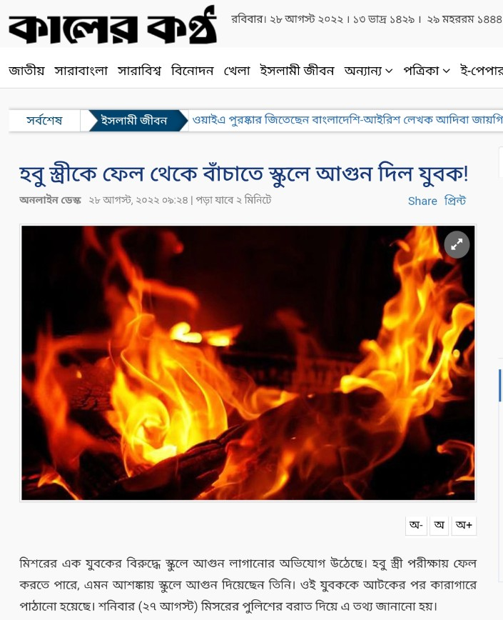Expand the অন্যান্য dropdown menu
Screen dimensions: 503x620
pos(368,71)
